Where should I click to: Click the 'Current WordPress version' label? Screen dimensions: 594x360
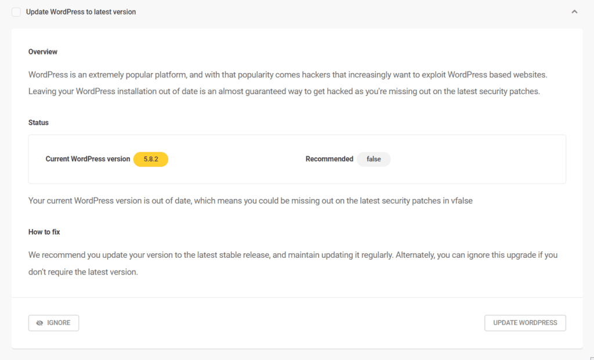(88, 159)
